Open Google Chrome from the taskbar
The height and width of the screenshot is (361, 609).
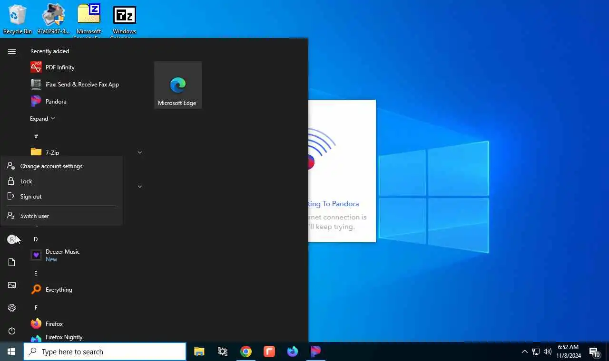click(x=246, y=351)
